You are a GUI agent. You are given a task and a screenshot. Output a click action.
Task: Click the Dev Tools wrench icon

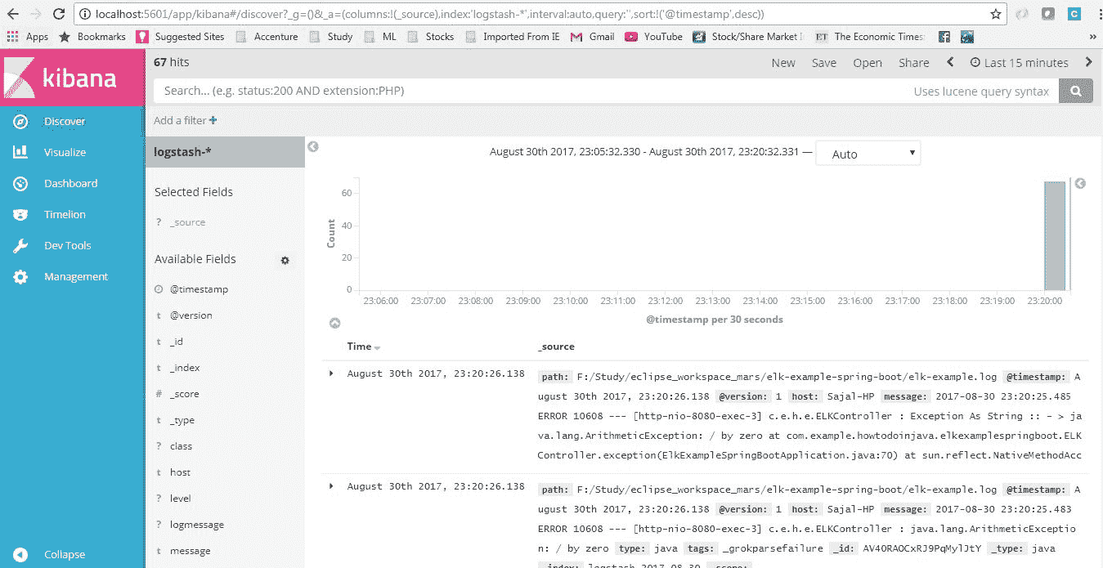pyautogui.click(x=20, y=245)
